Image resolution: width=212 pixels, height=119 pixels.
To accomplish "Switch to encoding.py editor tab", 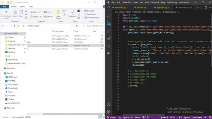I will [120, 8].
